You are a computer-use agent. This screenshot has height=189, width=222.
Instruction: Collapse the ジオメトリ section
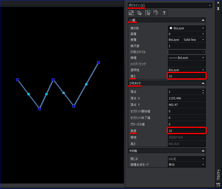[x=203, y=83]
